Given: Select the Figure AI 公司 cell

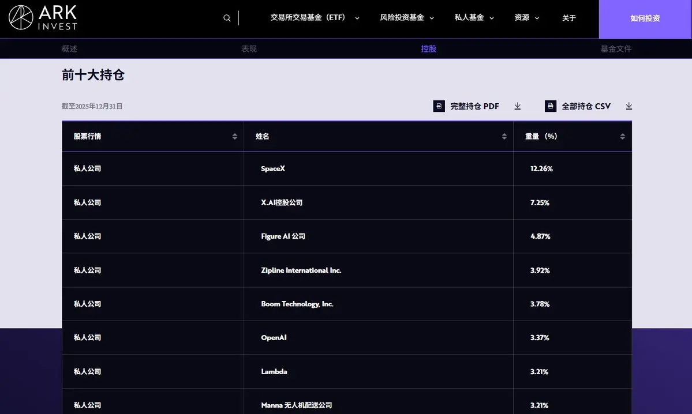Looking at the screenshot, I should click(x=379, y=236).
